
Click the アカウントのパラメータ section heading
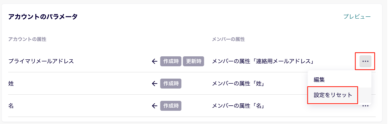tap(43, 17)
